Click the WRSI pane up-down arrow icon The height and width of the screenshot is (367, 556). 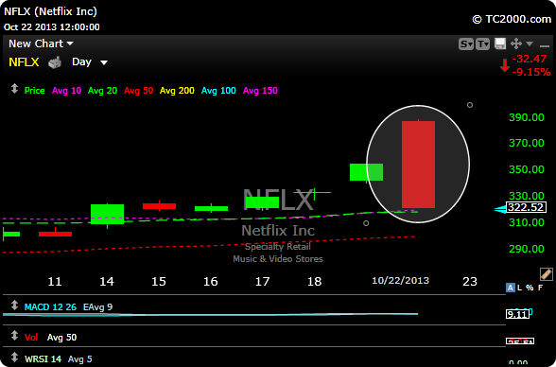pyautogui.click(x=14, y=358)
